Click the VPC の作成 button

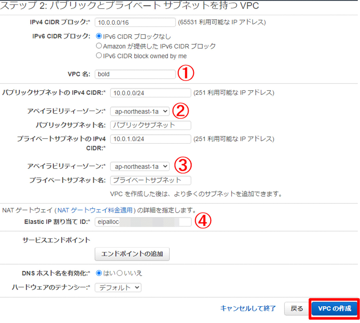coord(334,309)
